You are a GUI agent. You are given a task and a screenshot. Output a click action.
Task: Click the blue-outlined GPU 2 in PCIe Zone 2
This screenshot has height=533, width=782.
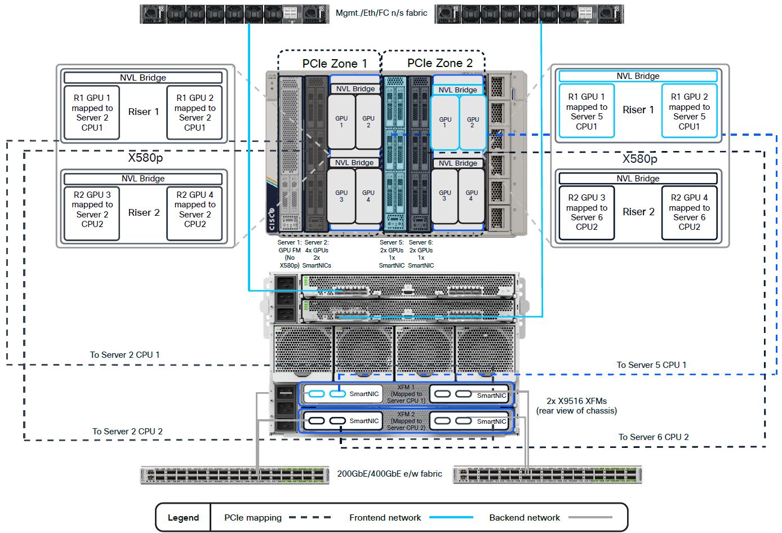coord(473,122)
